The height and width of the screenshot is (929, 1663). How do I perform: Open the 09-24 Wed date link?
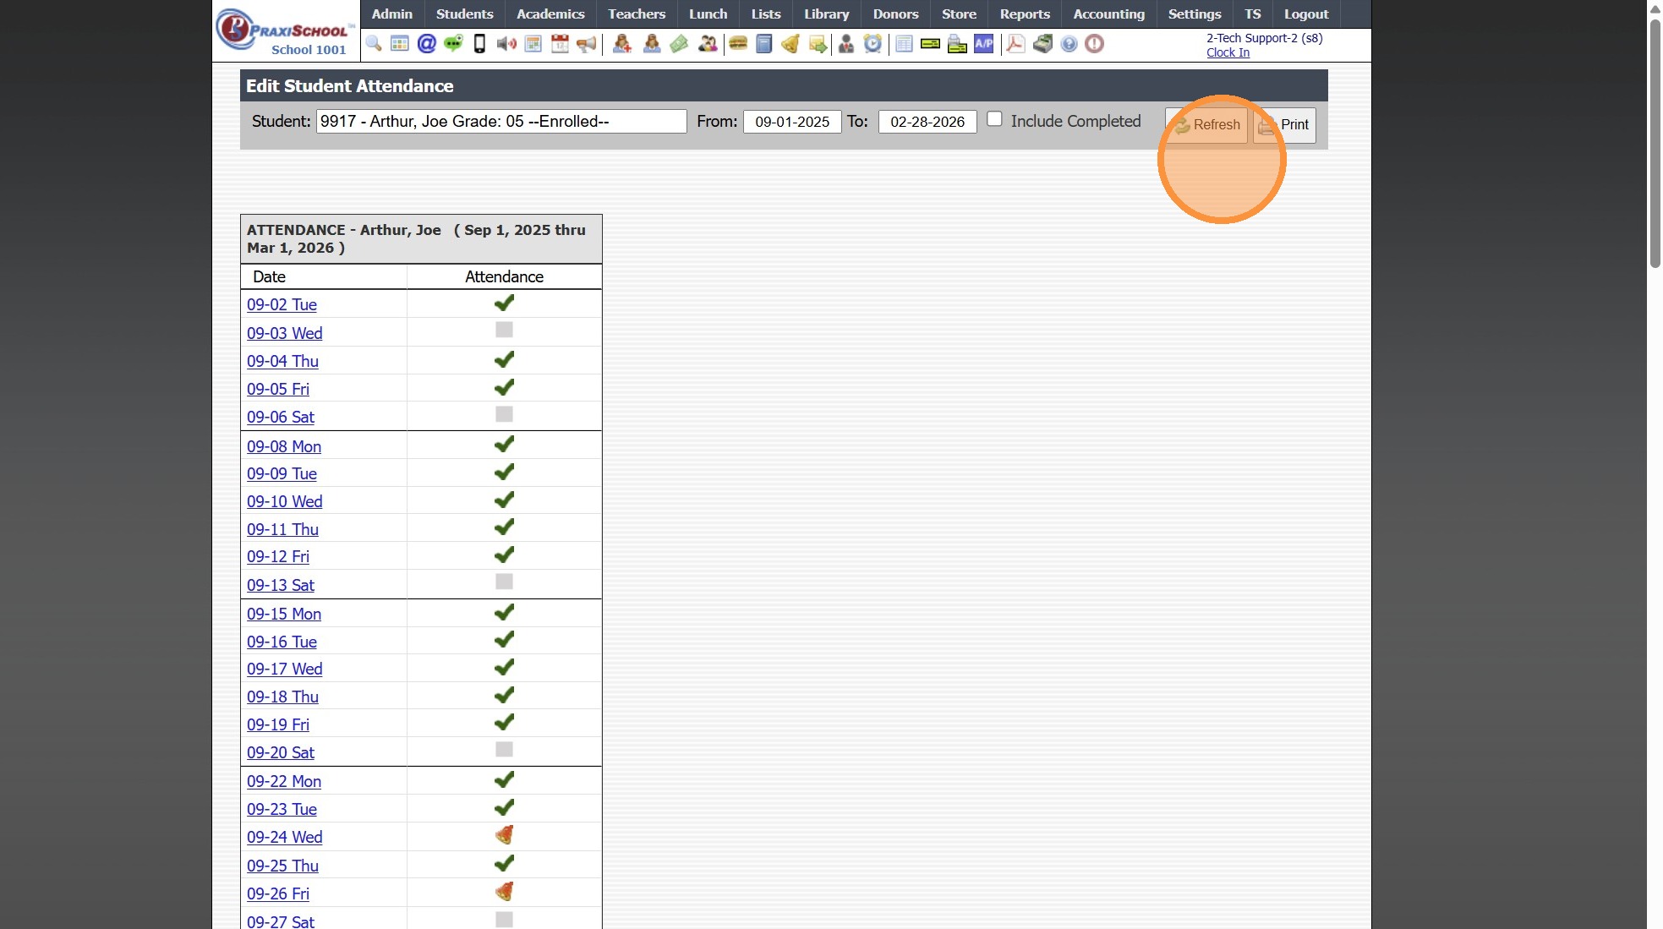tap(284, 837)
